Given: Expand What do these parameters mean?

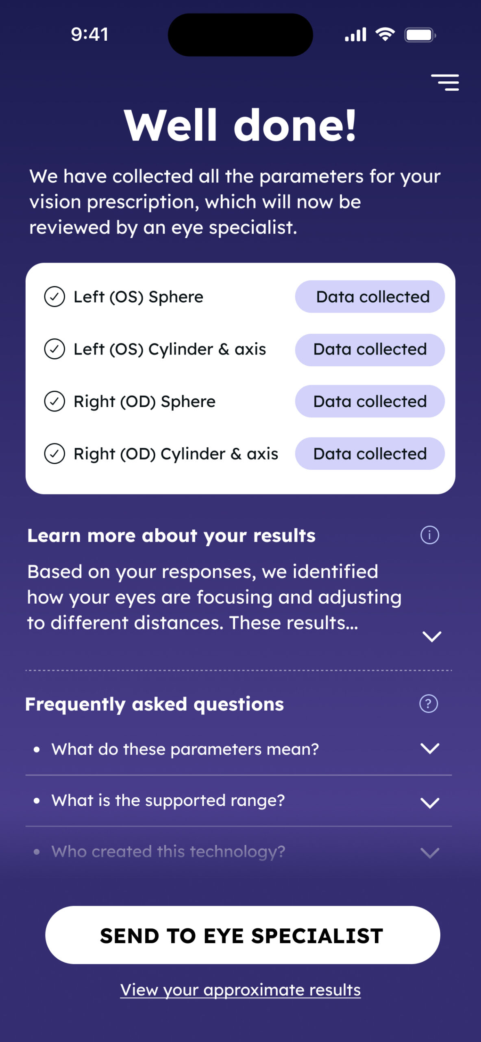Looking at the screenshot, I should 430,749.
